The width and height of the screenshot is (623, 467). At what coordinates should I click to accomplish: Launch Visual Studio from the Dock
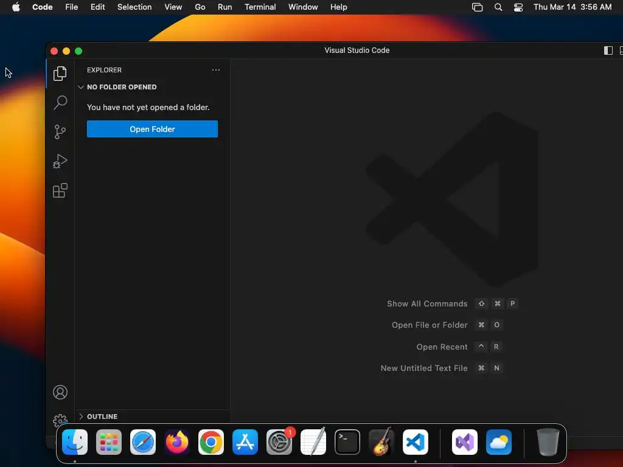[x=465, y=442]
